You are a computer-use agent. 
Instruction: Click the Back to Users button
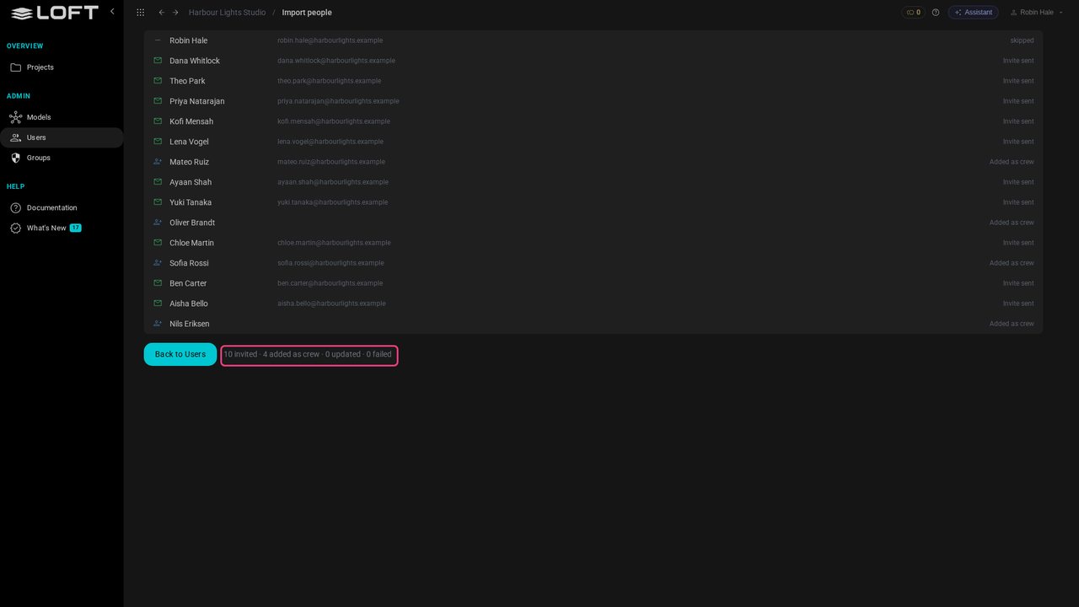(180, 354)
